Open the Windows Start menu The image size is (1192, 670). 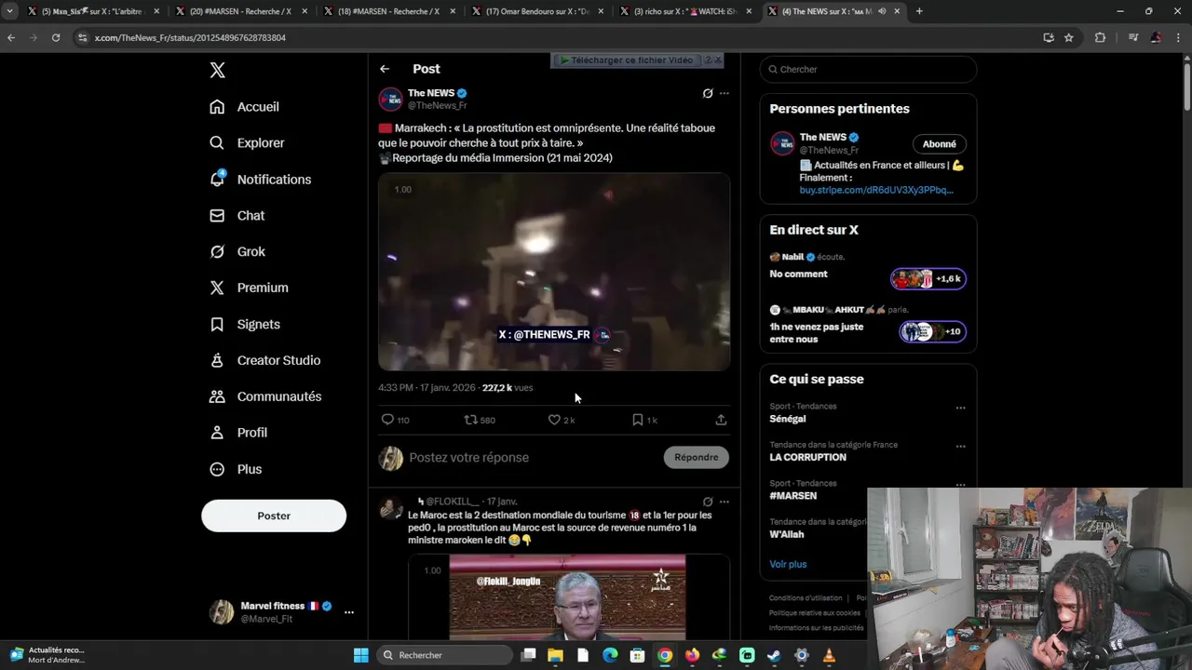[x=361, y=655]
